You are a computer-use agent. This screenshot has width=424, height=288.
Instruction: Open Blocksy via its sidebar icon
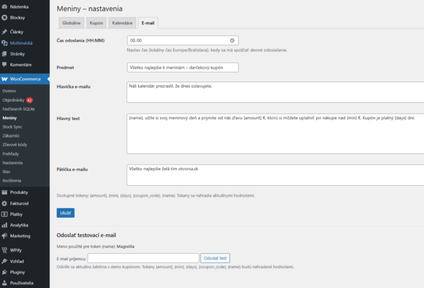[5, 18]
